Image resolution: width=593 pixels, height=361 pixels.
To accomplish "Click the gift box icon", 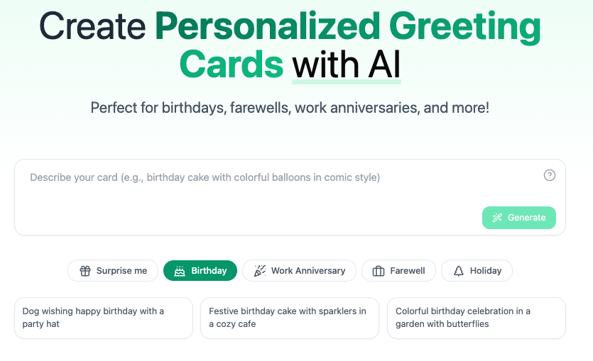I will click(85, 270).
